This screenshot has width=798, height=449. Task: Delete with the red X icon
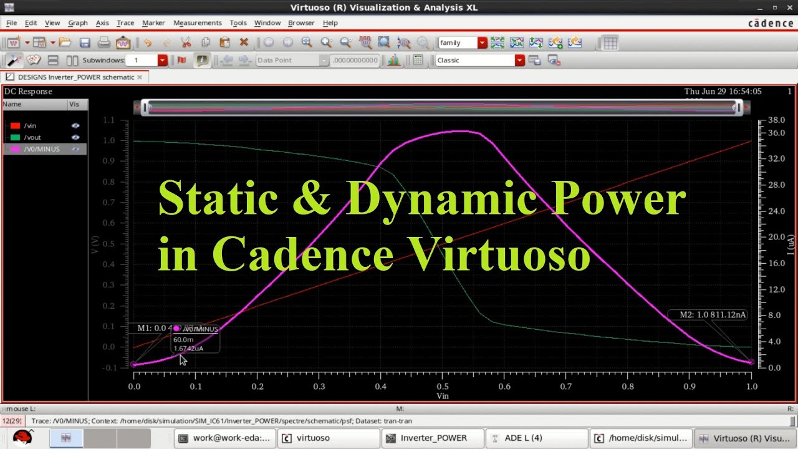coord(244,42)
